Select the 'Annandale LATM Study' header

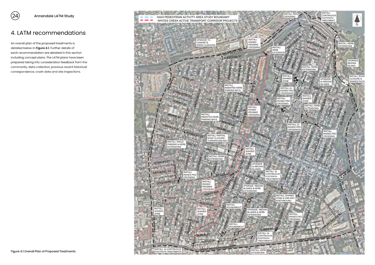[54, 16]
